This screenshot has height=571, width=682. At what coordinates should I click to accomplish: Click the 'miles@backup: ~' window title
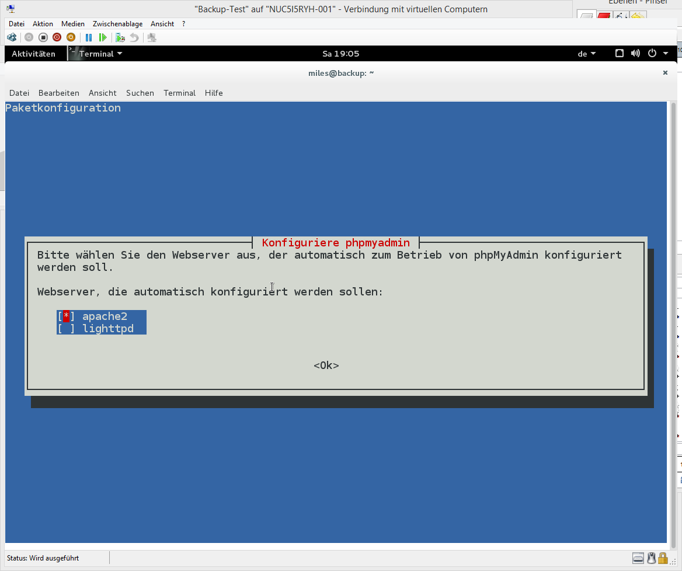click(x=341, y=73)
